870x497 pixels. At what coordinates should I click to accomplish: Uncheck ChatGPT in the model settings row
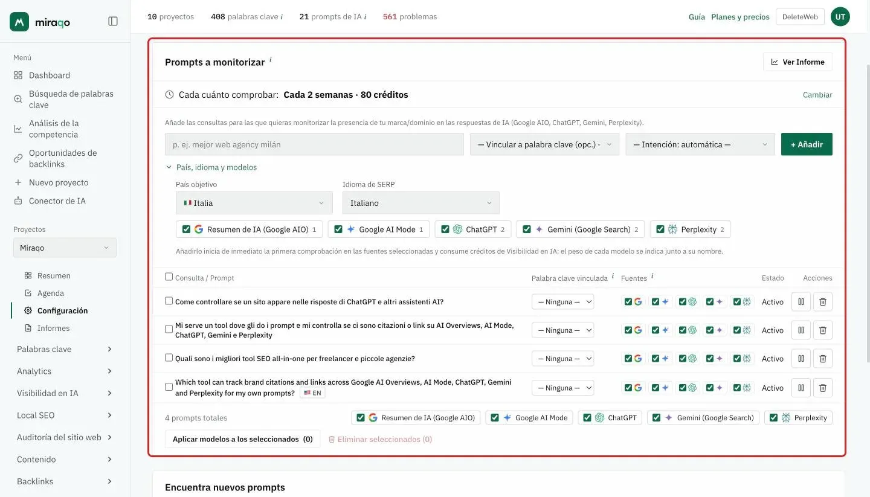click(445, 229)
